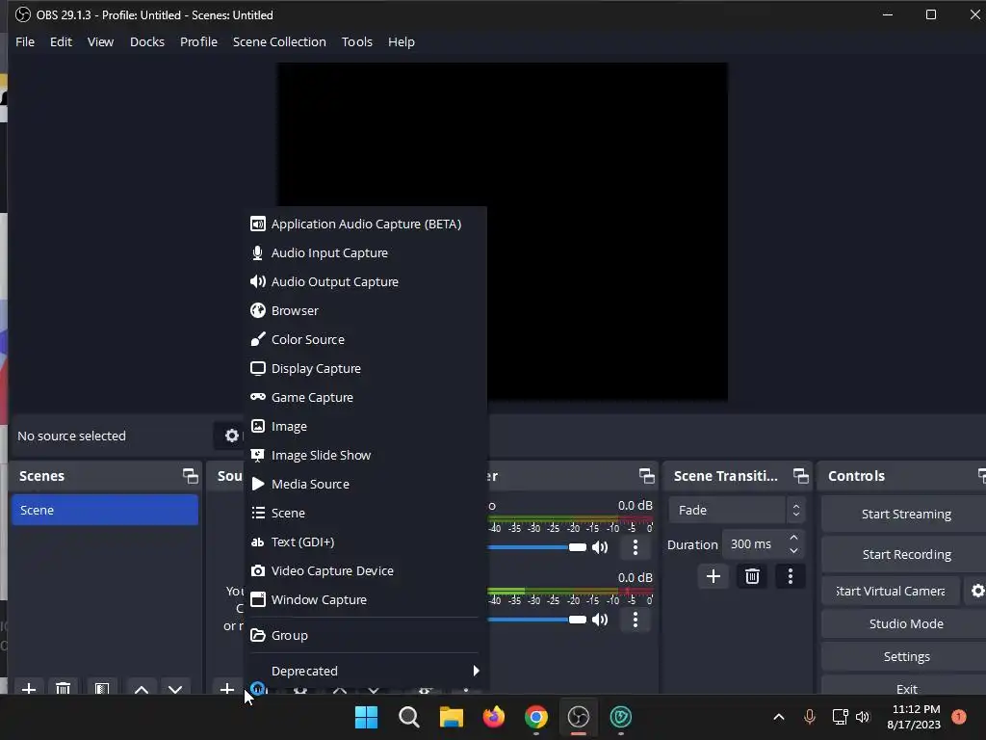The width and height of the screenshot is (986, 740).
Task: Pick Browser source from the list
Action: click(x=365, y=311)
